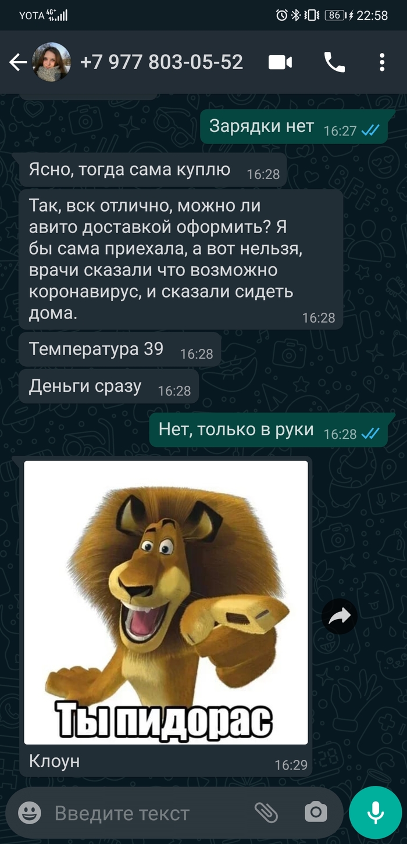Tap the 'Деньги сразу' message bubble

(x=109, y=387)
